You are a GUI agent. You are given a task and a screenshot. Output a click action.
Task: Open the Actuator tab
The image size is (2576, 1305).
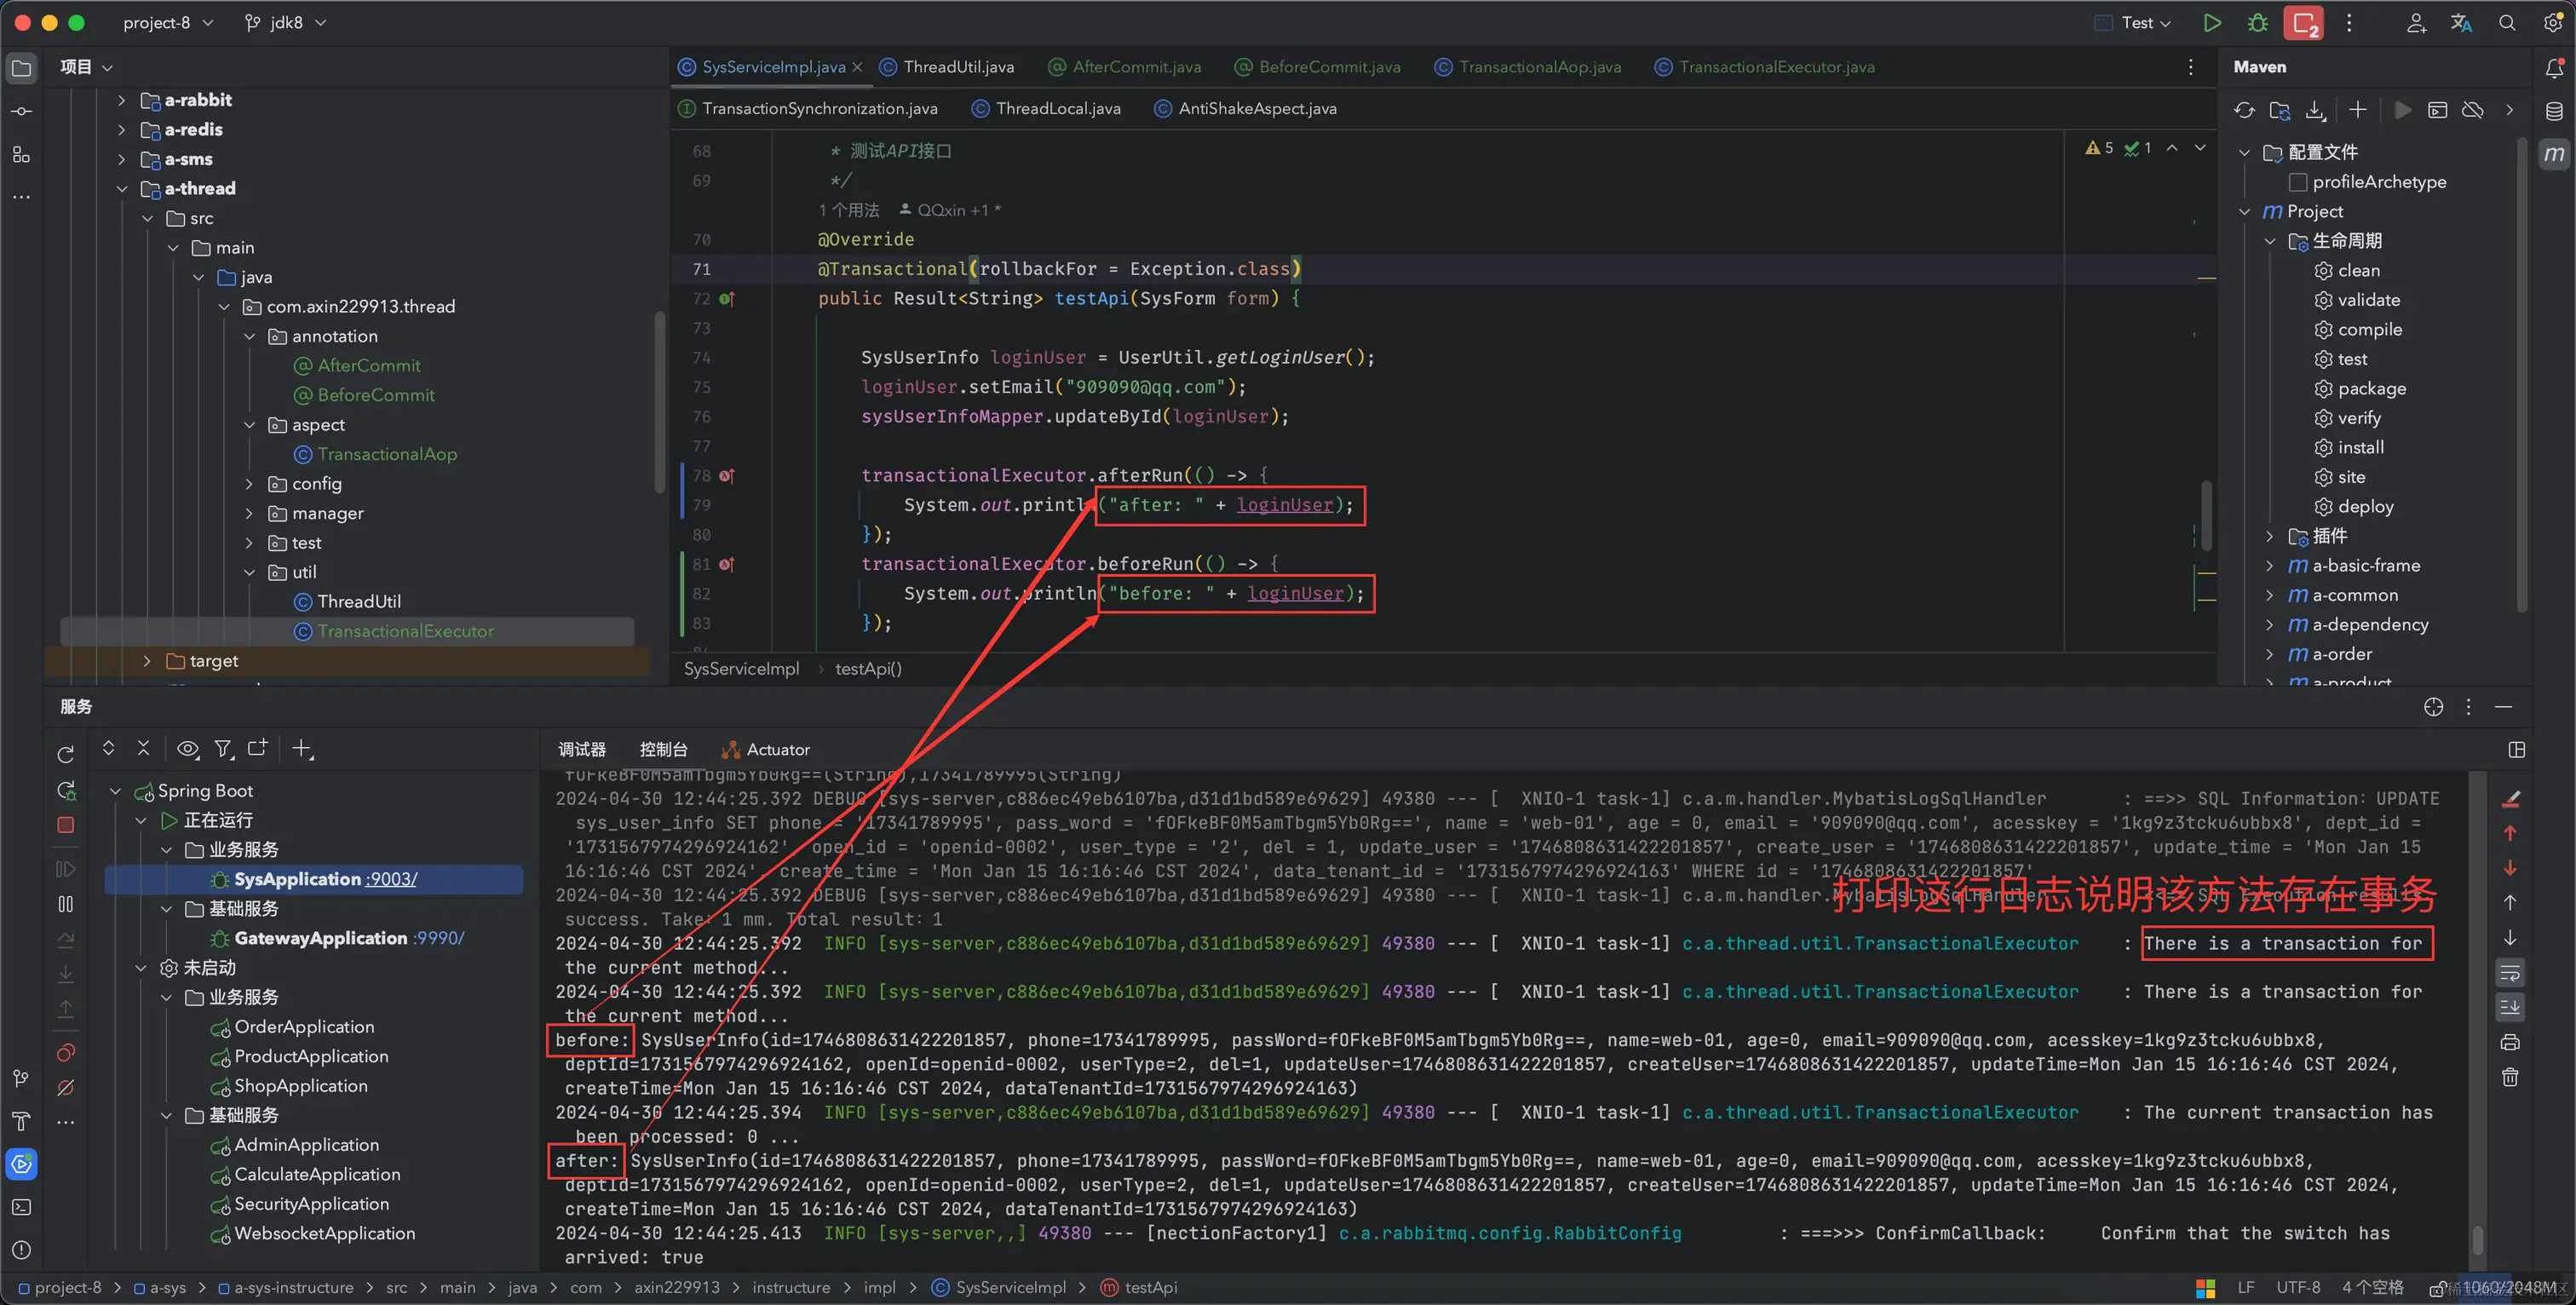click(x=765, y=750)
